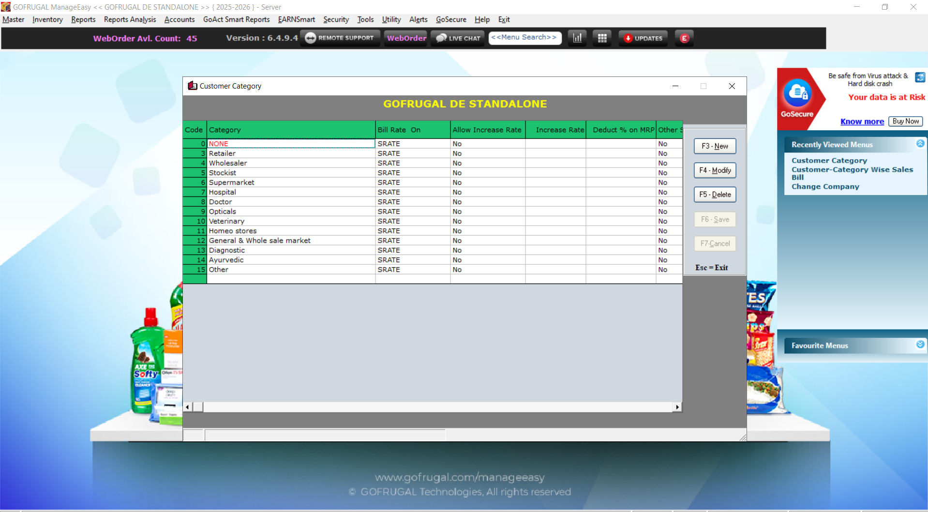The width and height of the screenshot is (928, 512).
Task: Click F5 - Delete button
Action: [715, 195]
